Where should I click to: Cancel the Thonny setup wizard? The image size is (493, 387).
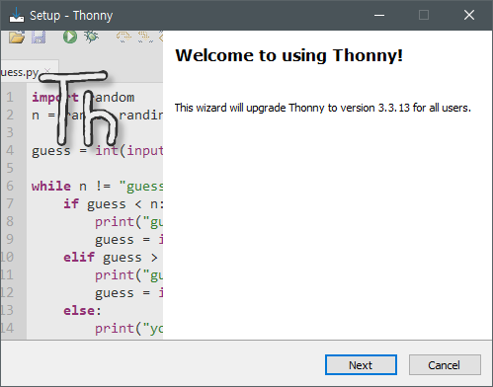pos(445,364)
